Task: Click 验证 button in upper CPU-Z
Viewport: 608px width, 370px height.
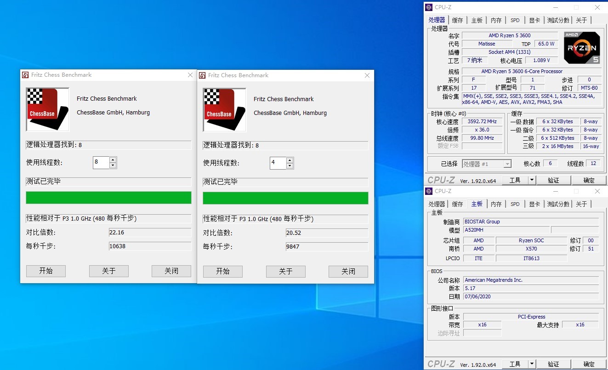Action: (x=554, y=180)
